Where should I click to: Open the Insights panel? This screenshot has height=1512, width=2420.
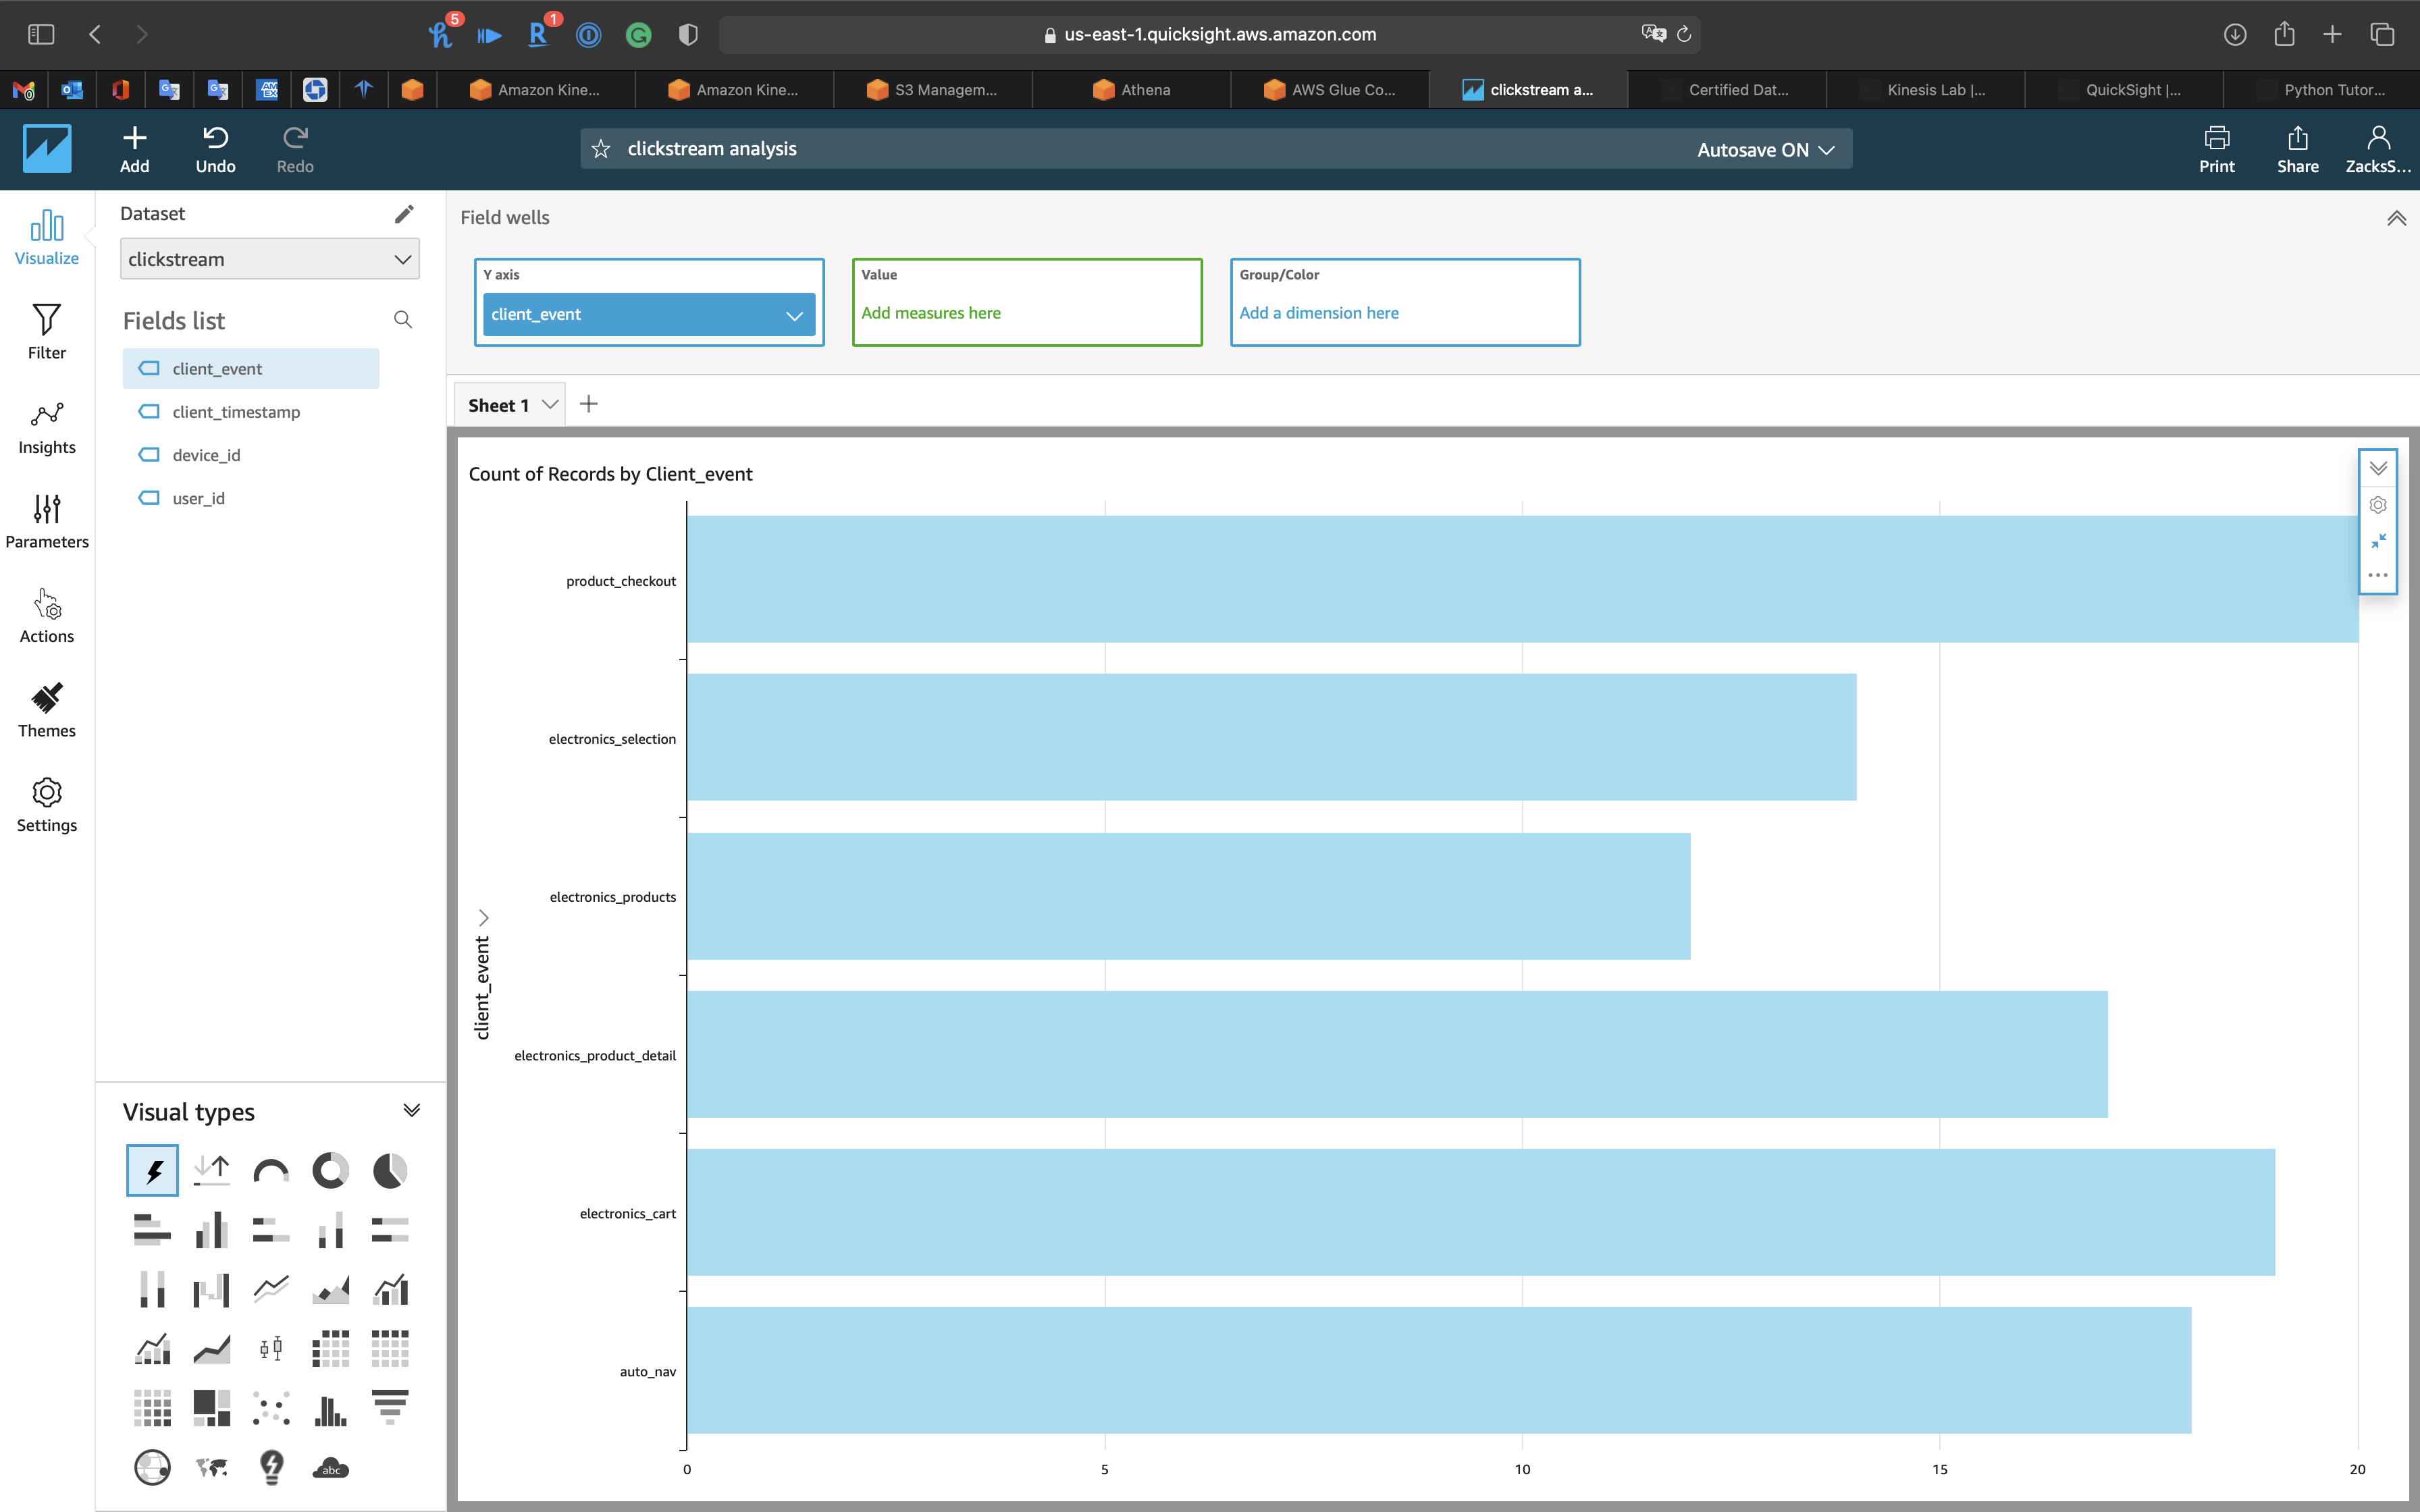[46, 427]
